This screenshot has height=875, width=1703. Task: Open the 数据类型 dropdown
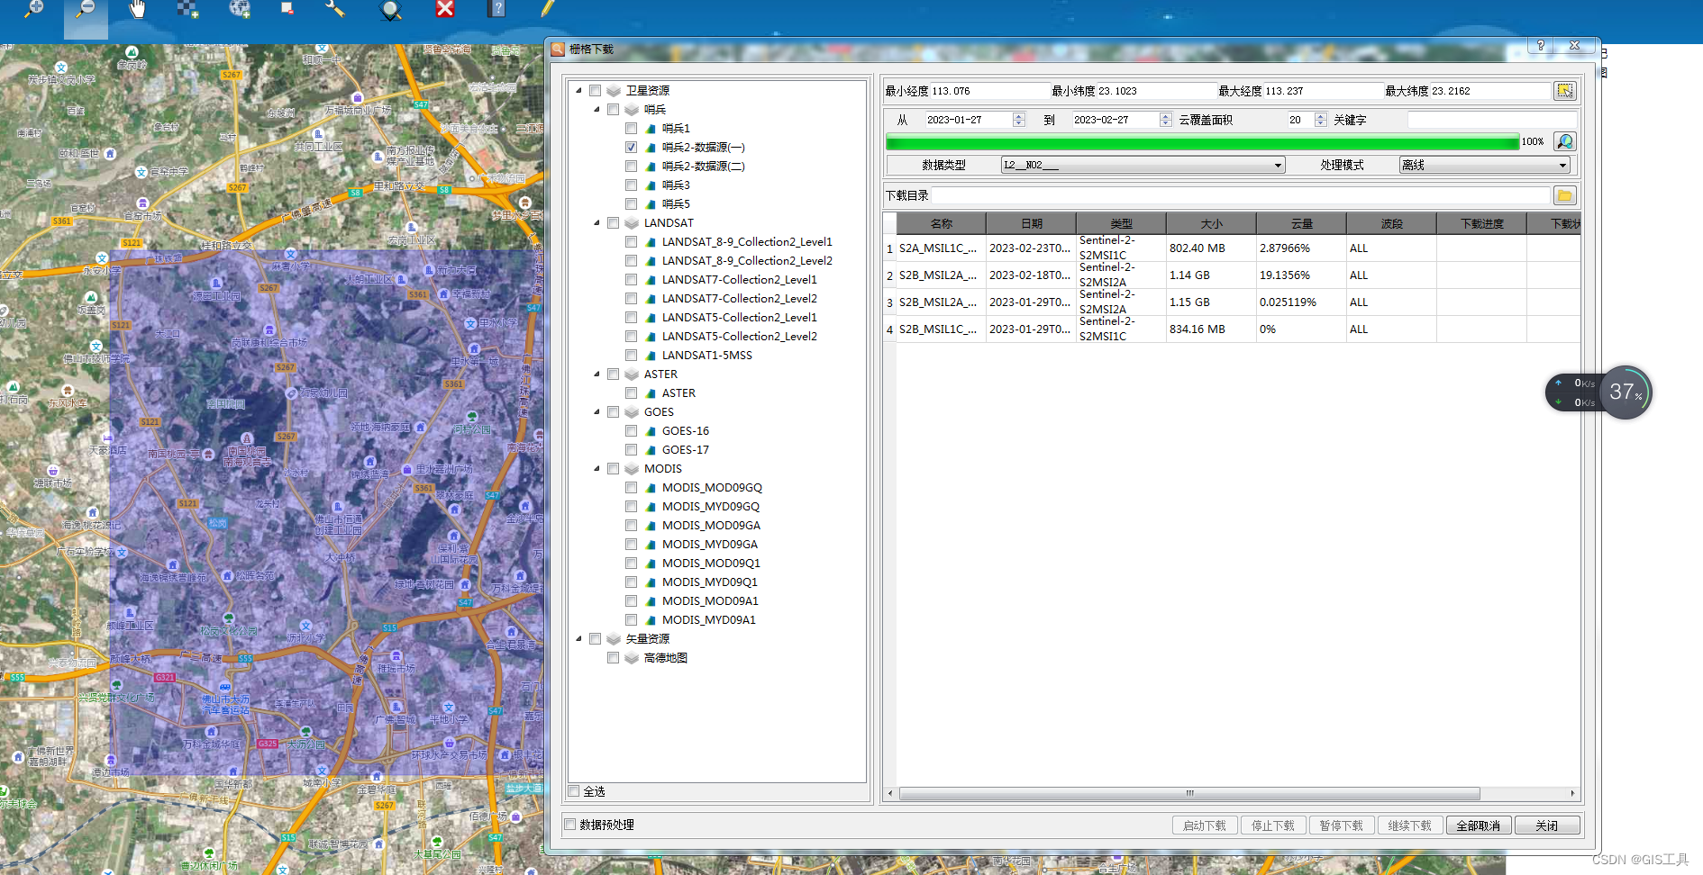pyautogui.click(x=1143, y=166)
